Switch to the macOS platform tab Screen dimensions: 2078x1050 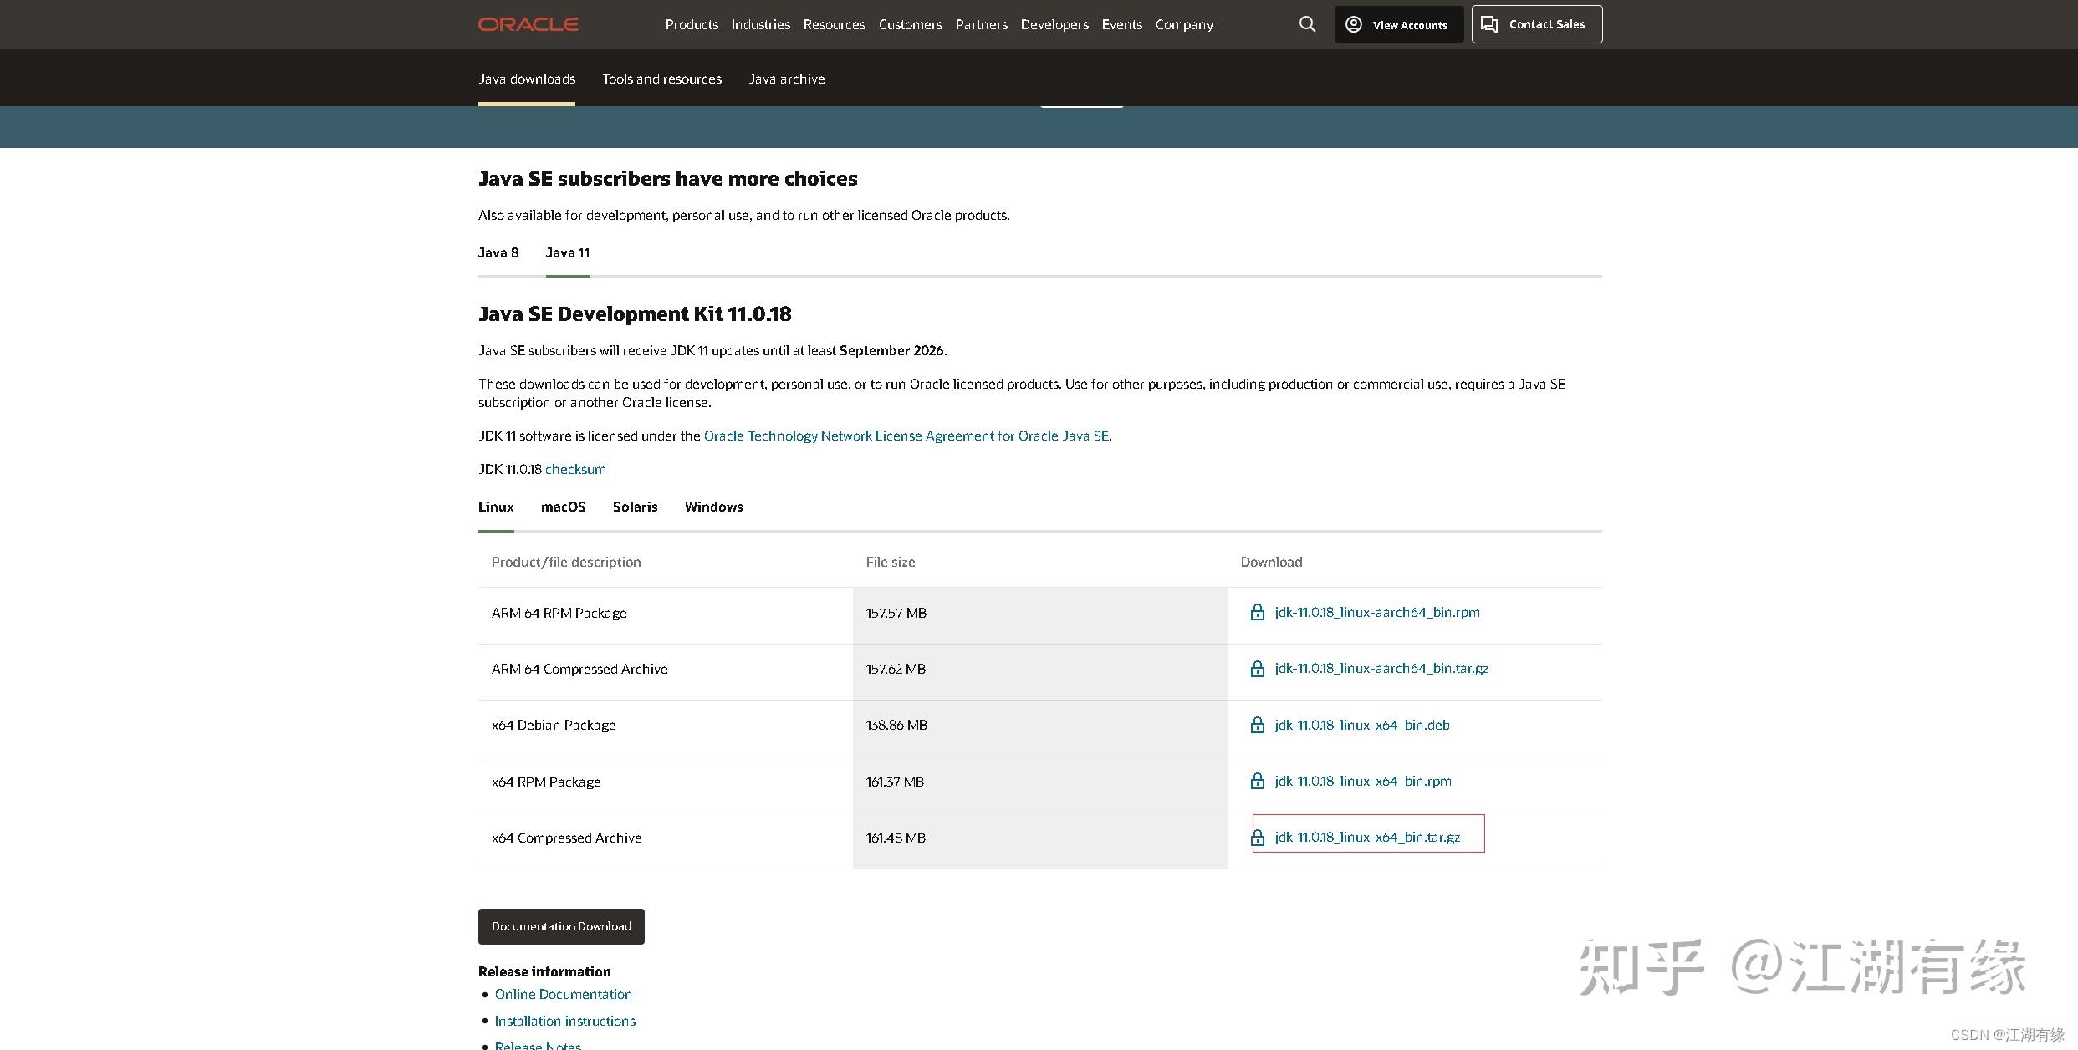563,507
